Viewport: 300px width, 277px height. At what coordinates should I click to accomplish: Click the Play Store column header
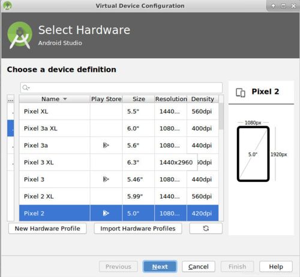[x=106, y=99]
